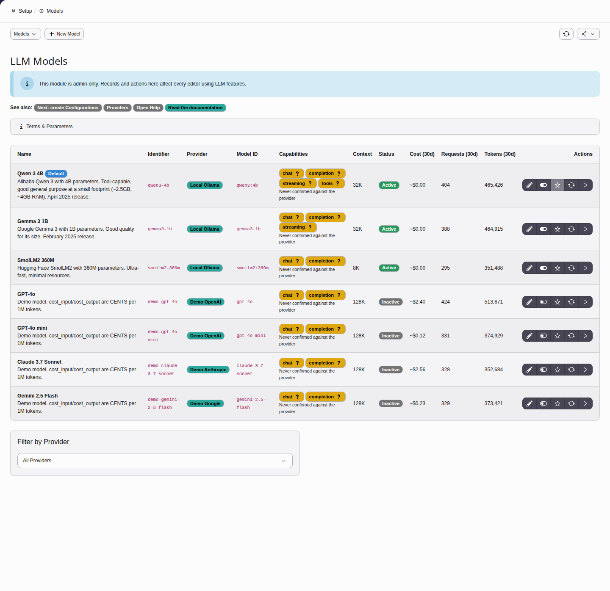Run test play icon for Qwen 3 4B

point(585,185)
